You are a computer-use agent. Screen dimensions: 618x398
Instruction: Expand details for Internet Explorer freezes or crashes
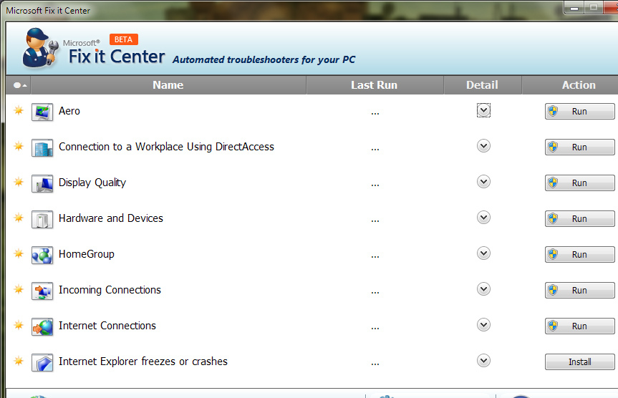(x=483, y=361)
